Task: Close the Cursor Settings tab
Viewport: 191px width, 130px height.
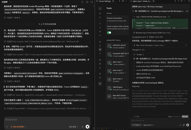Action: [113, 1]
